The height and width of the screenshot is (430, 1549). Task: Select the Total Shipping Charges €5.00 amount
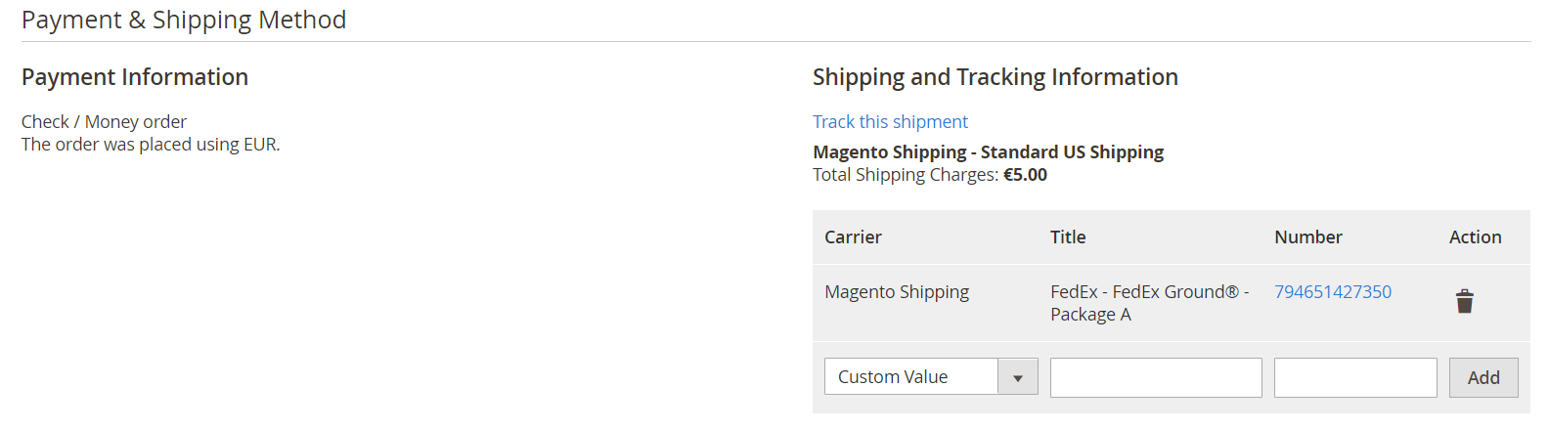tap(1025, 175)
